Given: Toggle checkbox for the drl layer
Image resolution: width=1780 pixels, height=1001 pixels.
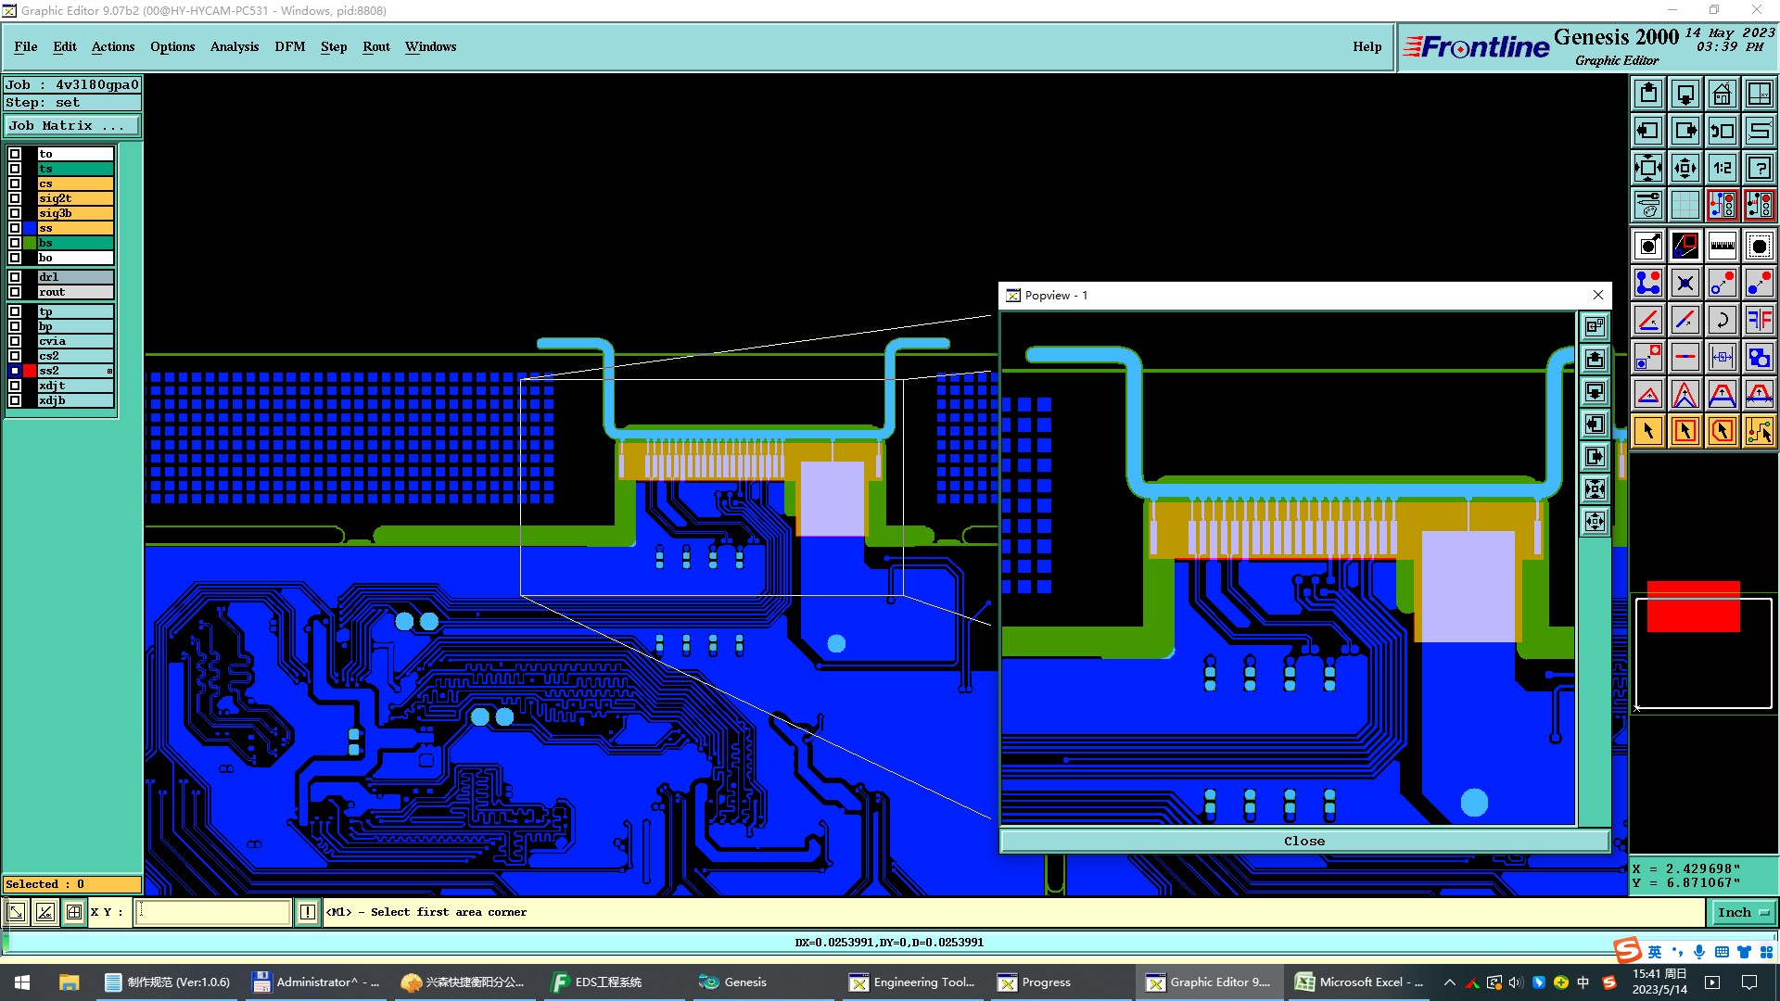Looking at the screenshot, I should click(x=15, y=277).
